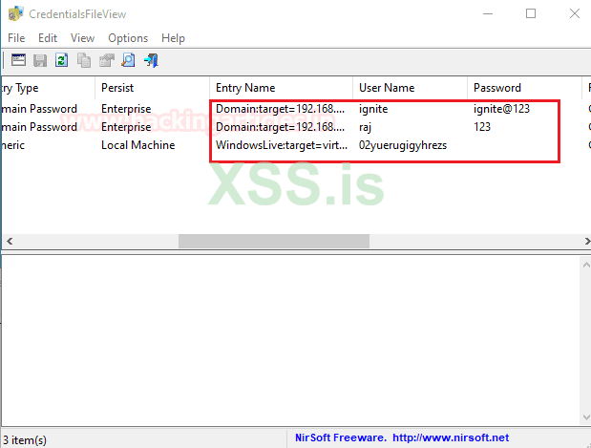591x448 pixels.
Task: Click the Exit door toolbar icon
Action: point(151,60)
